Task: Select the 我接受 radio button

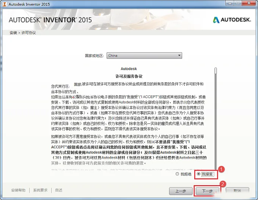Action: click(x=198, y=174)
